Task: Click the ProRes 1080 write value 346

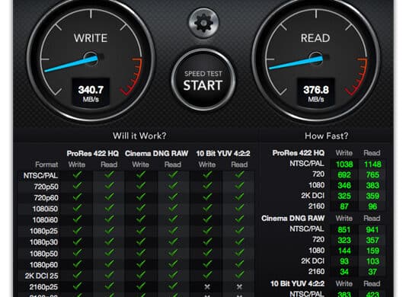Action: [x=344, y=185]
